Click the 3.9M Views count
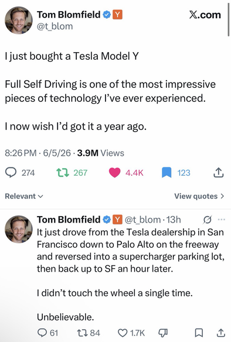This screenshot has width=231, height=342. tap(101, 153)
